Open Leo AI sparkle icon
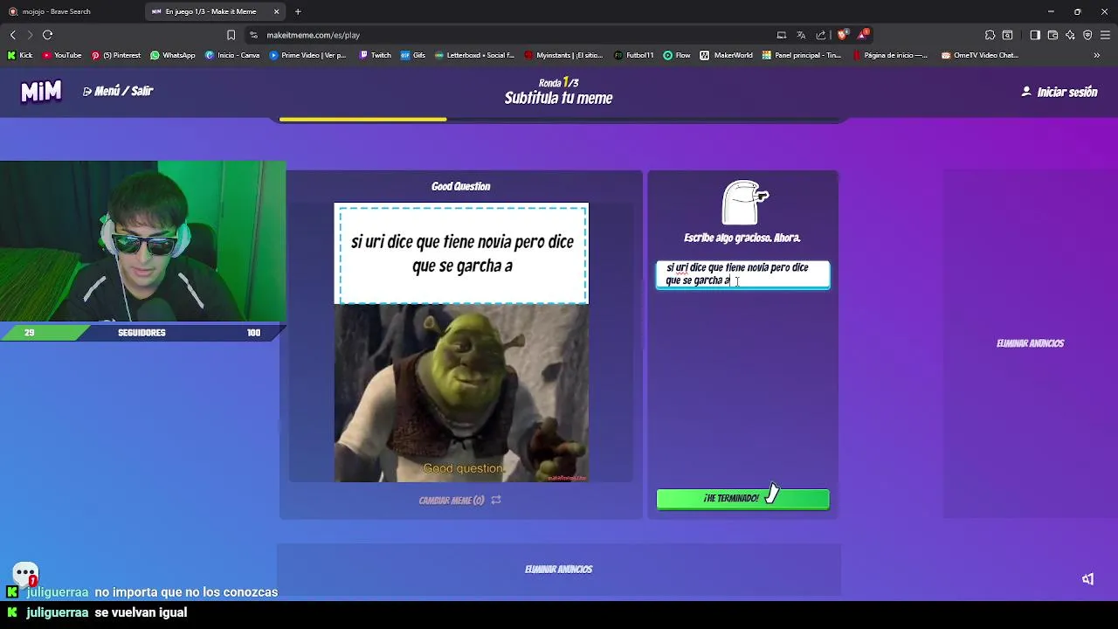This screenshot has height=629, width=1118. [1070, 35]
